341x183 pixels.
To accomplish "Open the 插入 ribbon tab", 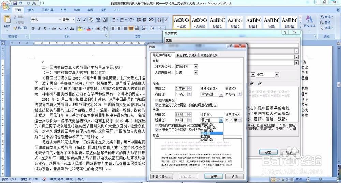I will (x=31, y=10).
